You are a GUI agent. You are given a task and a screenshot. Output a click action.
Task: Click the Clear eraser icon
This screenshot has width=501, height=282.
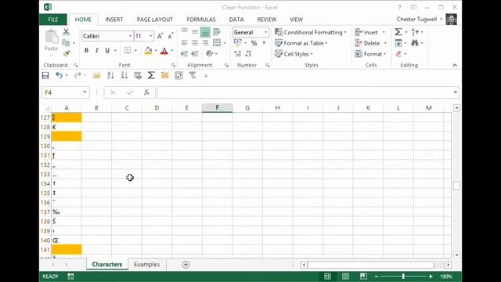398,54
